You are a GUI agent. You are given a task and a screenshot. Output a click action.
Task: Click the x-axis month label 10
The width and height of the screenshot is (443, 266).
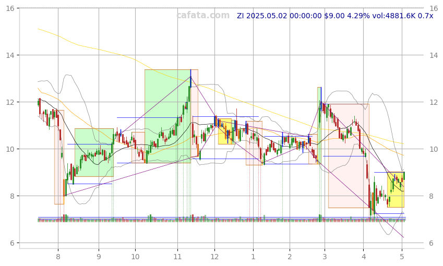pyautogui.click(x=135, y=257)
